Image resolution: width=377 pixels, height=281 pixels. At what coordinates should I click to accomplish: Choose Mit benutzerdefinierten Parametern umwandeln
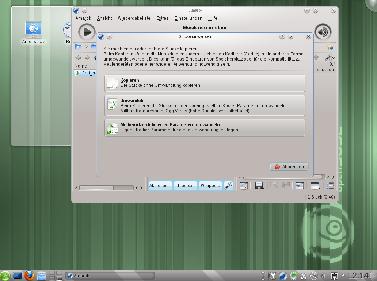click(x=205, y=127)
